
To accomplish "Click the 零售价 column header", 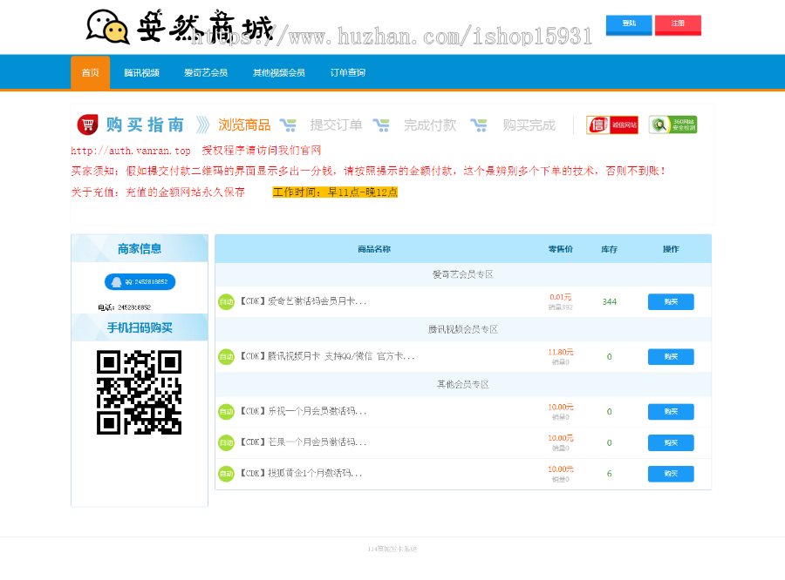I will point(561,249).
